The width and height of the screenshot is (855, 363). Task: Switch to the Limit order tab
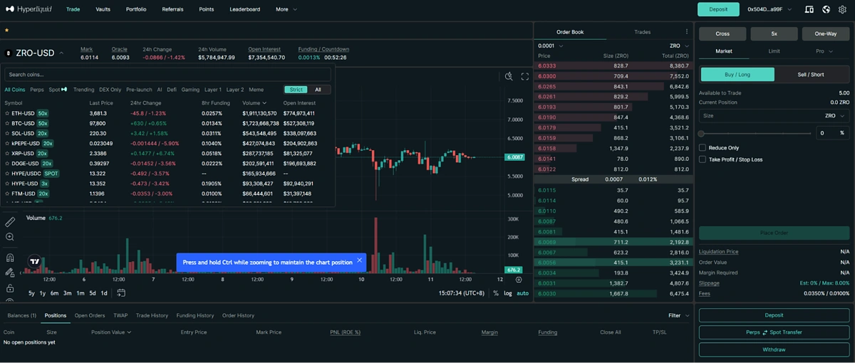pyautogui.click(x=774, y=51)
